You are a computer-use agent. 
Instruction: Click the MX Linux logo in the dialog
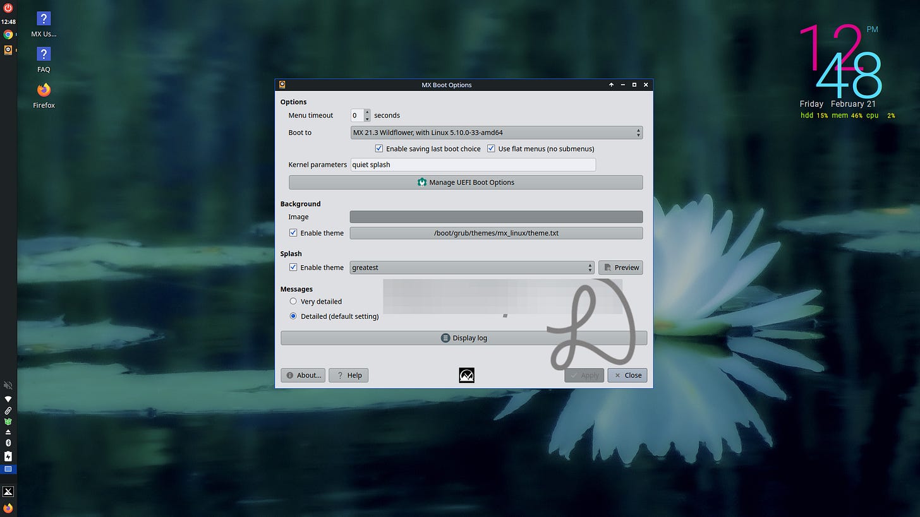[466, 376]
